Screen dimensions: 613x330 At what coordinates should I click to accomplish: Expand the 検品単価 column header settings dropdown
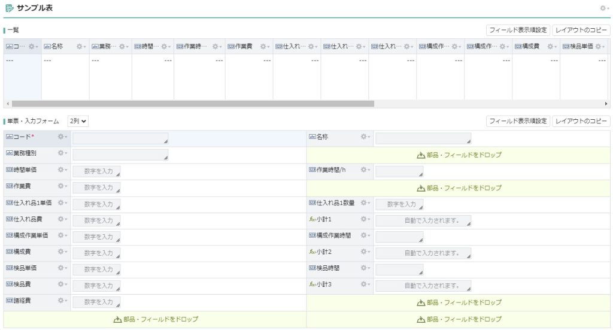pos(599,46)
